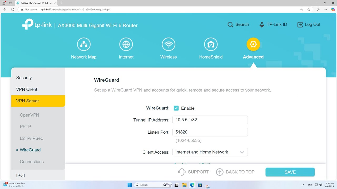Expand the Client Access dropdown
337x189 pixels.
(210, 152)
